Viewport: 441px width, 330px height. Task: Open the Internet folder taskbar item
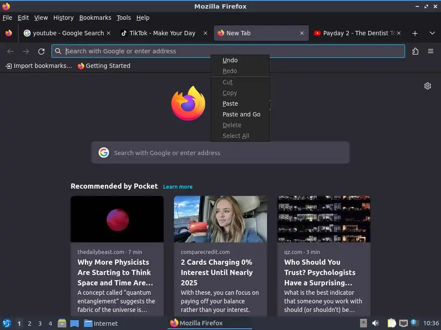point(101,324)
